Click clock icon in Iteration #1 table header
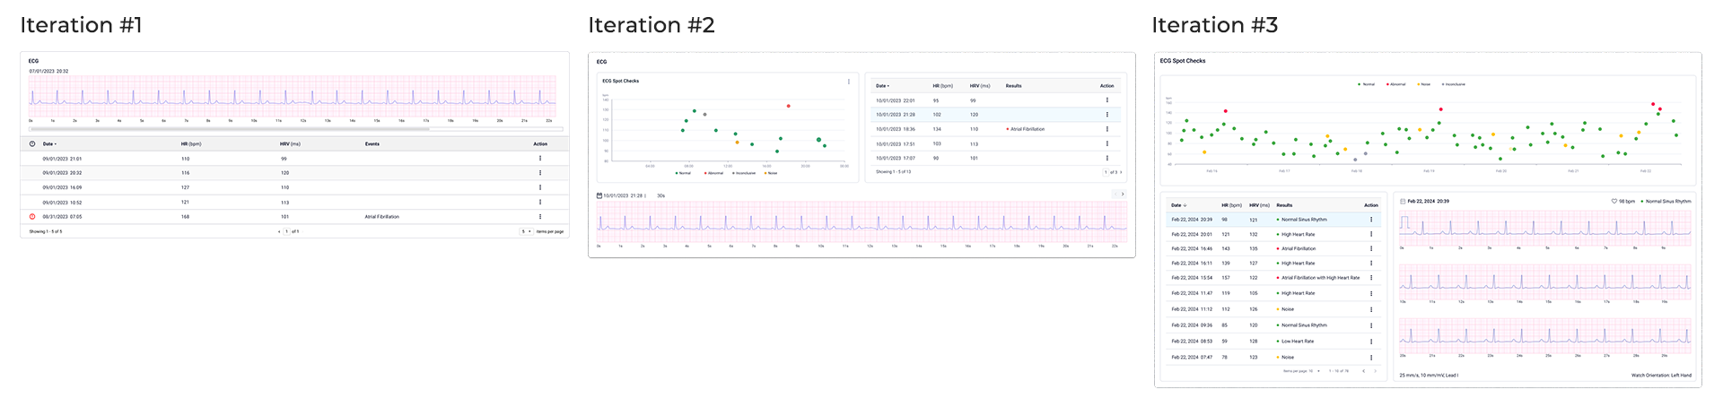Screen dimensions: 1723x407 [32, 143]
